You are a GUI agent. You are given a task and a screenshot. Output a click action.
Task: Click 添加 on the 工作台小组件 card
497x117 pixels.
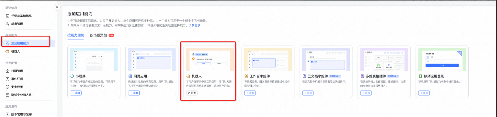250,93
